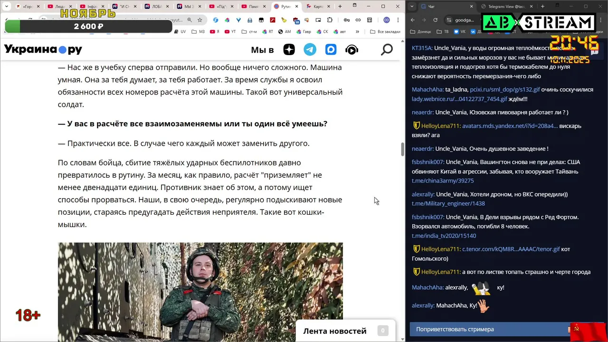Open the extension icon with badge 10

(296, 20)
